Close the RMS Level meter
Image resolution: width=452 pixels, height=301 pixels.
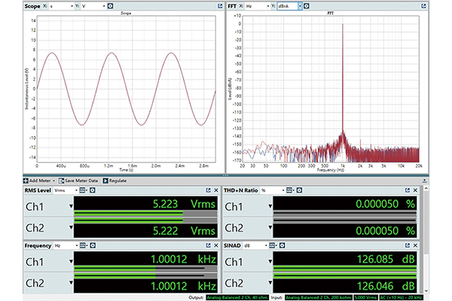pos(216,190)
